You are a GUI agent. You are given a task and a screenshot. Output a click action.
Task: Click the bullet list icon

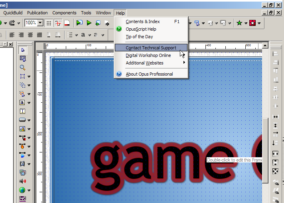point(70,35)
